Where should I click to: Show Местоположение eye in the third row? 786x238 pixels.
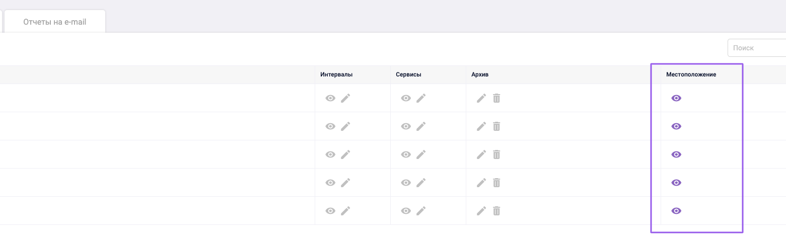[x=676, y=154]
